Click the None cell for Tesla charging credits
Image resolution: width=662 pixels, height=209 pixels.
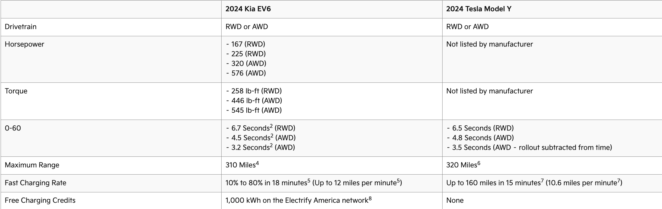point(455,200)
